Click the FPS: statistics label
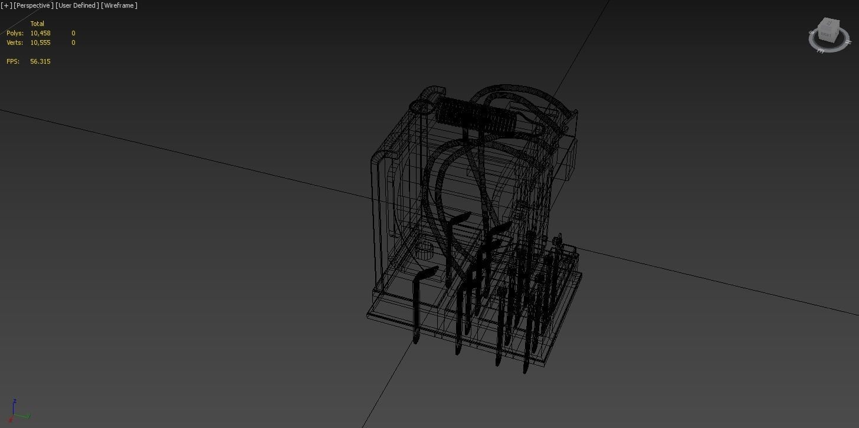 point(13,61)
